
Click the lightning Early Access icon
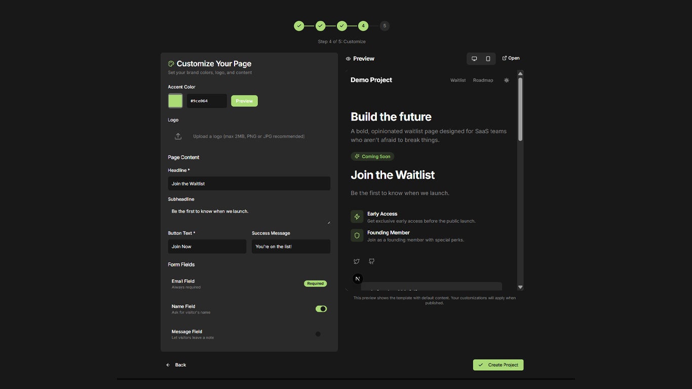pos(357,216)
